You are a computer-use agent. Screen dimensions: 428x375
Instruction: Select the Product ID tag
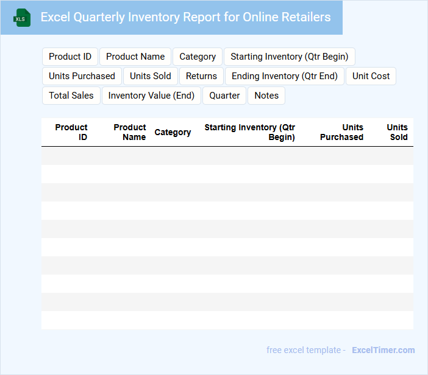pyautogui.click(x=70, y=57)
